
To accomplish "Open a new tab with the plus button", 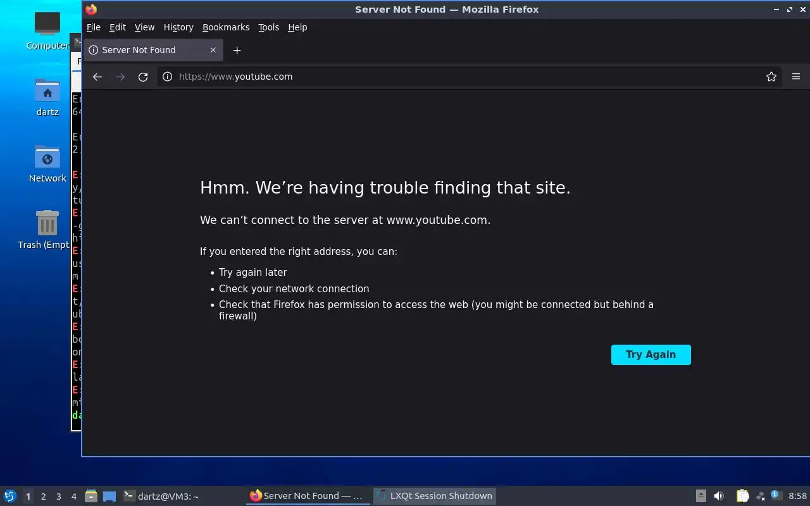I will tap(237, 50).
